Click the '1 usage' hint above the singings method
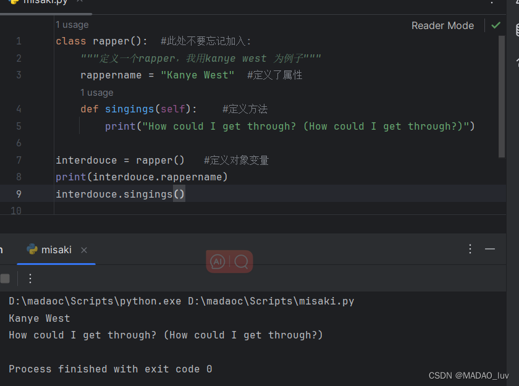 pos(96,92)
